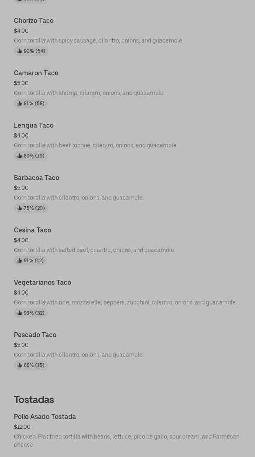255x457 pixels.
Task: Click the Camaron Taco shrimp description text
Action: [89, 93]
